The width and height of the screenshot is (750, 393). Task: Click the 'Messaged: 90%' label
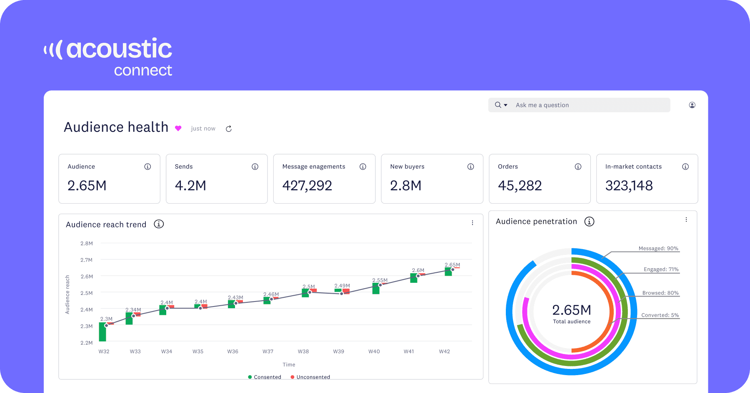point(658,248)
